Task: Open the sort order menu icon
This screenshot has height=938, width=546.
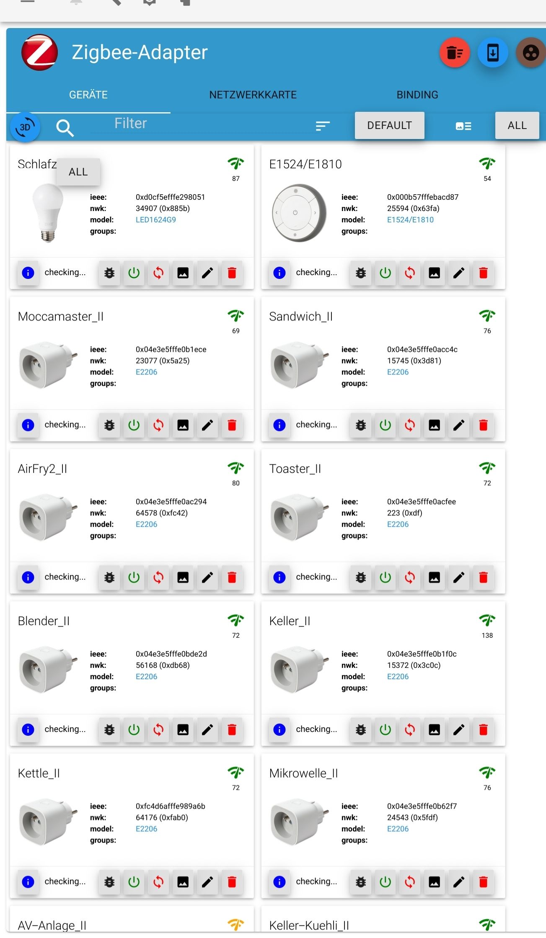Action: click(322, 126)
